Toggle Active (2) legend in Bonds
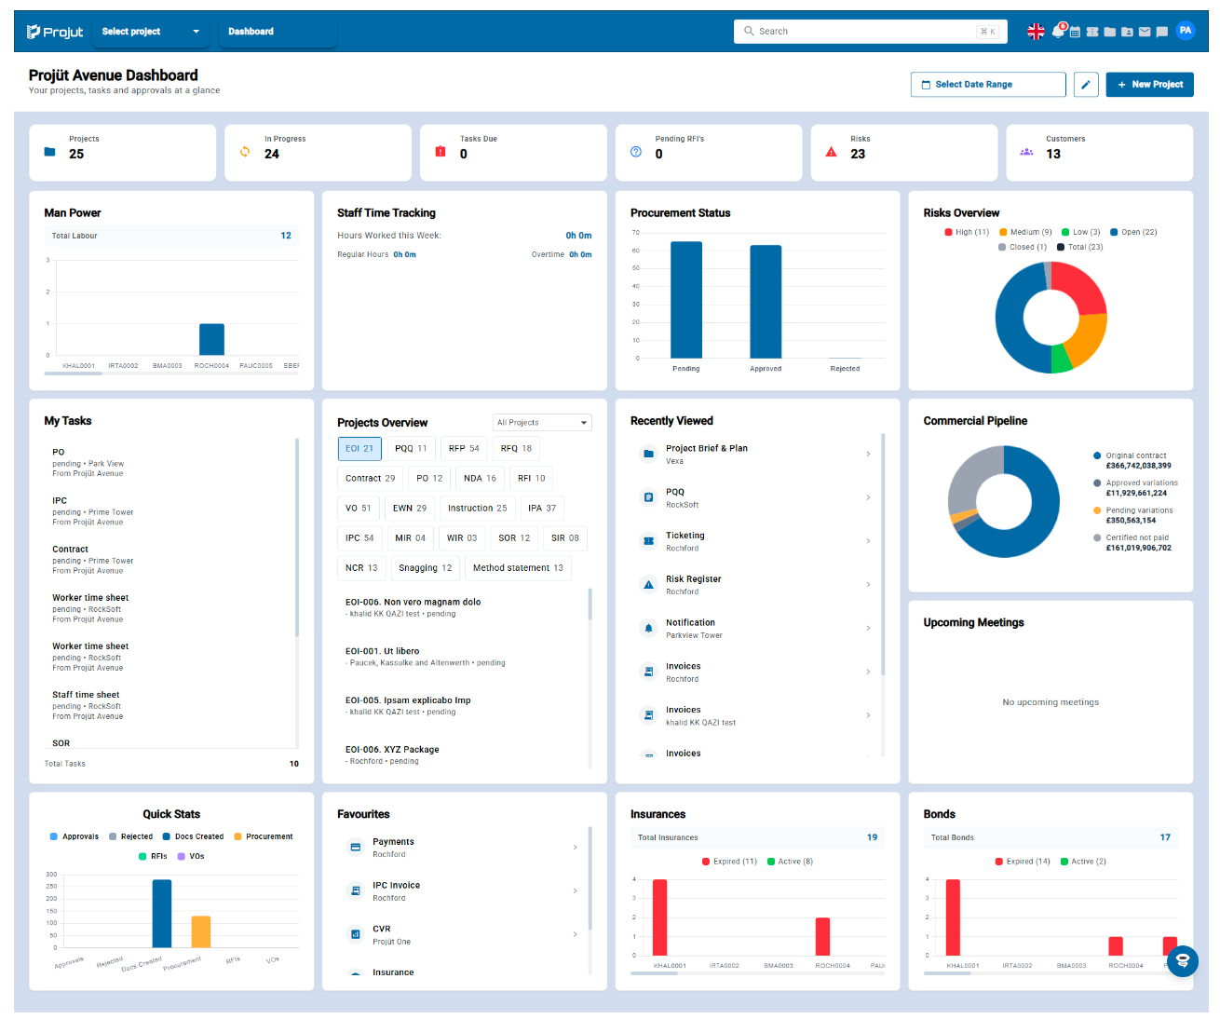 click(x=1083, y=862)
